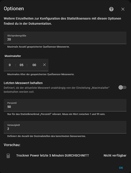Click the Letzten Messwert behalten label
The height and width of the screenshot is (173, 131).
[x=23, y=83]
